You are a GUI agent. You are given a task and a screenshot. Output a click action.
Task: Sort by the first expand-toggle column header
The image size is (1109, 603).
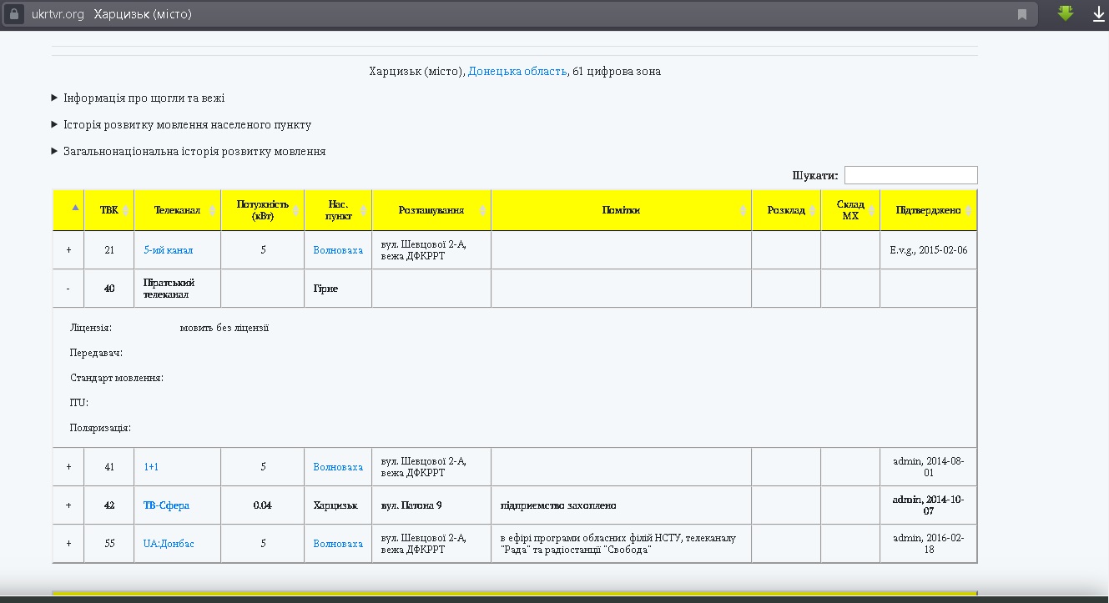[x=68, y=210]
